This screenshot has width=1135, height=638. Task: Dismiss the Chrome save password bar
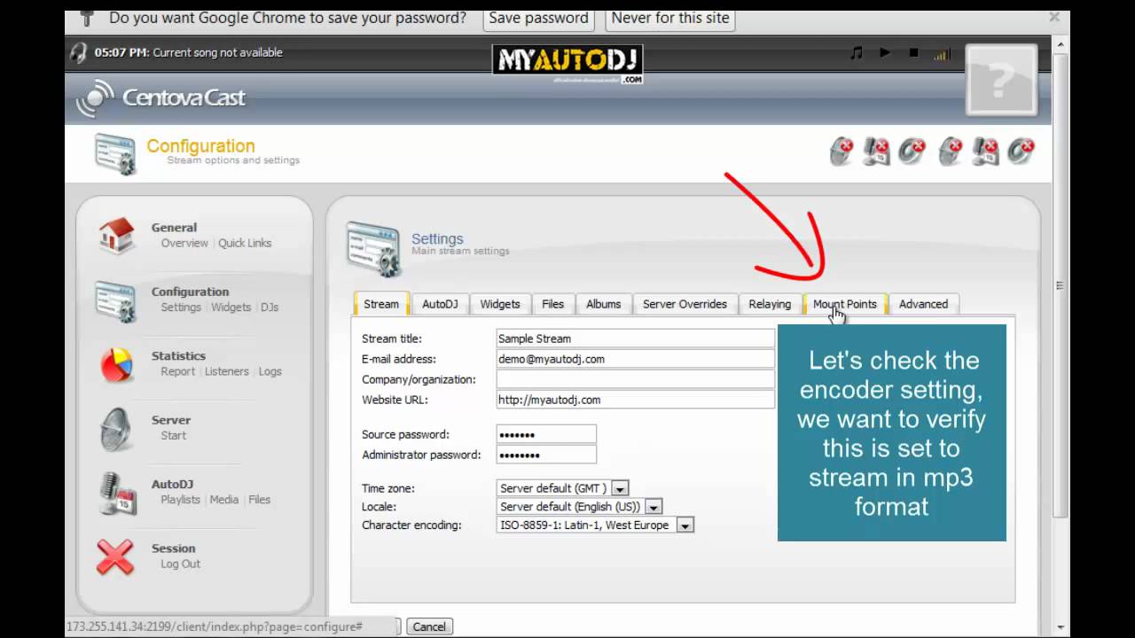1054,17
